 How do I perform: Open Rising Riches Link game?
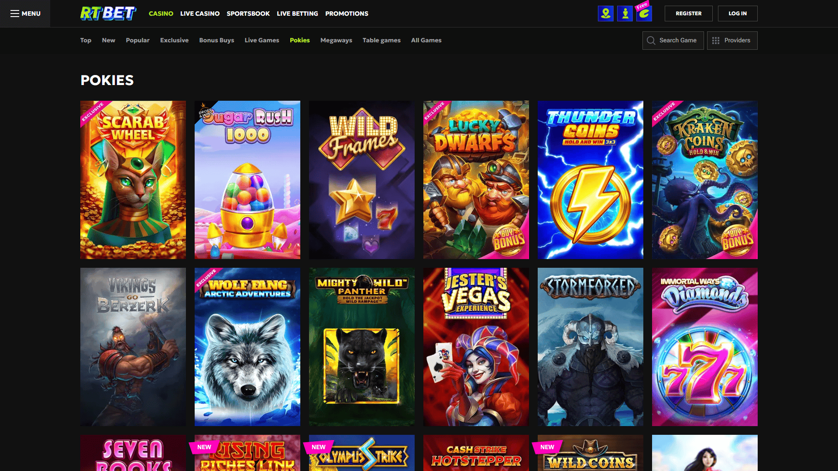247,453
